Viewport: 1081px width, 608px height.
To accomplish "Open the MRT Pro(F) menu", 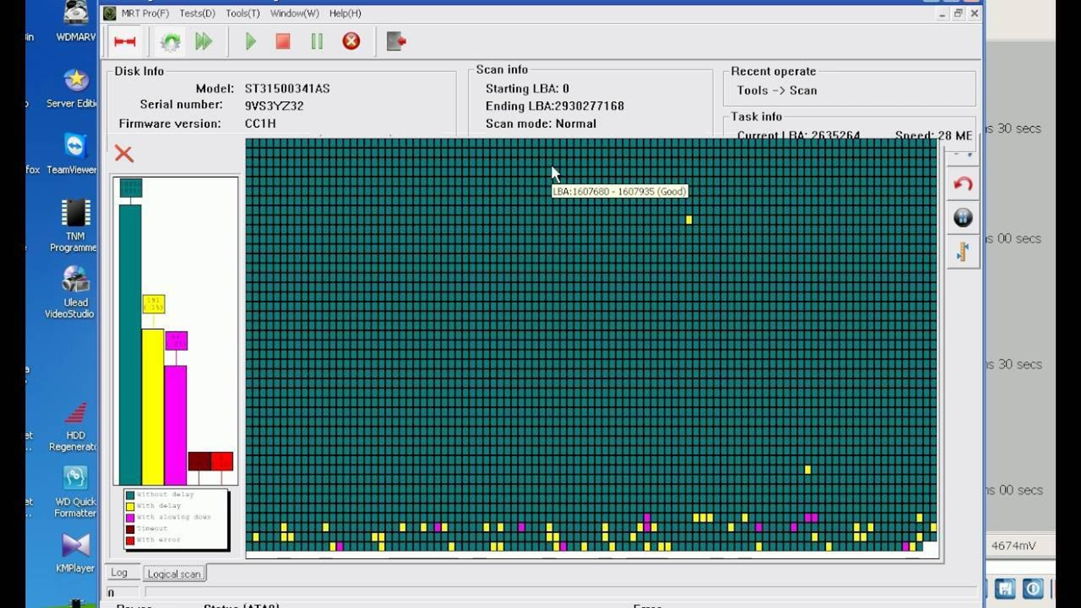I will (145, 14).
